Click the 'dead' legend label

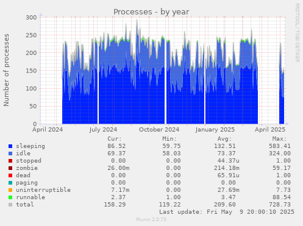[23, 175]
